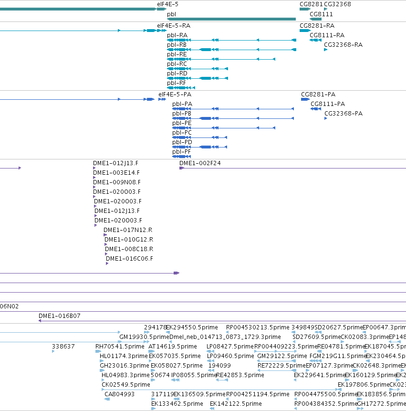Click the EK133462.5prime EST label
Screen dimensions: 406x411
[x=177, y=404]
